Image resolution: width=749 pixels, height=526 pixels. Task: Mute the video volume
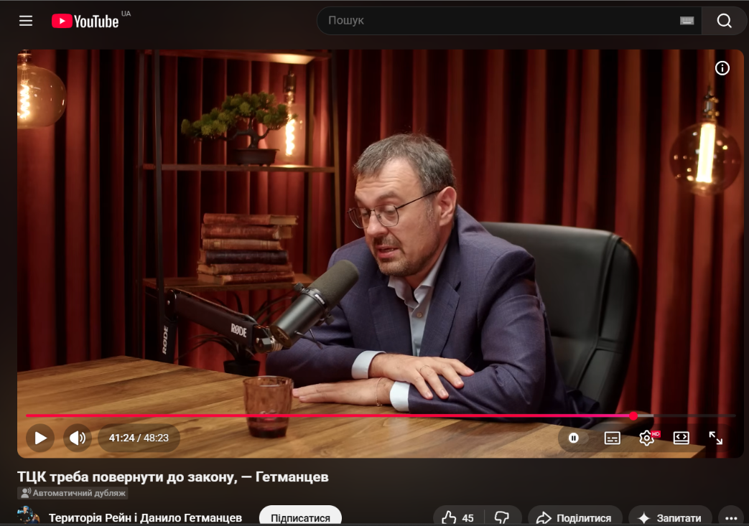(x=78, y=438)
